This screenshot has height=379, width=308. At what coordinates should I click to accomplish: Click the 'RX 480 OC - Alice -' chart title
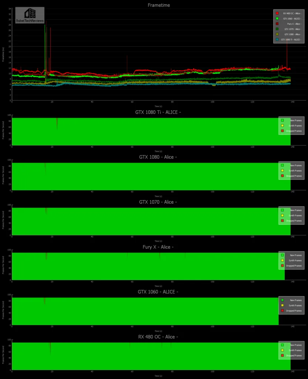click(x=158, y=337)
